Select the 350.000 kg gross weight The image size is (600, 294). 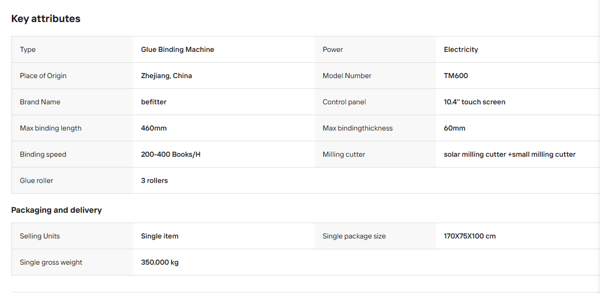coord(160,262)
